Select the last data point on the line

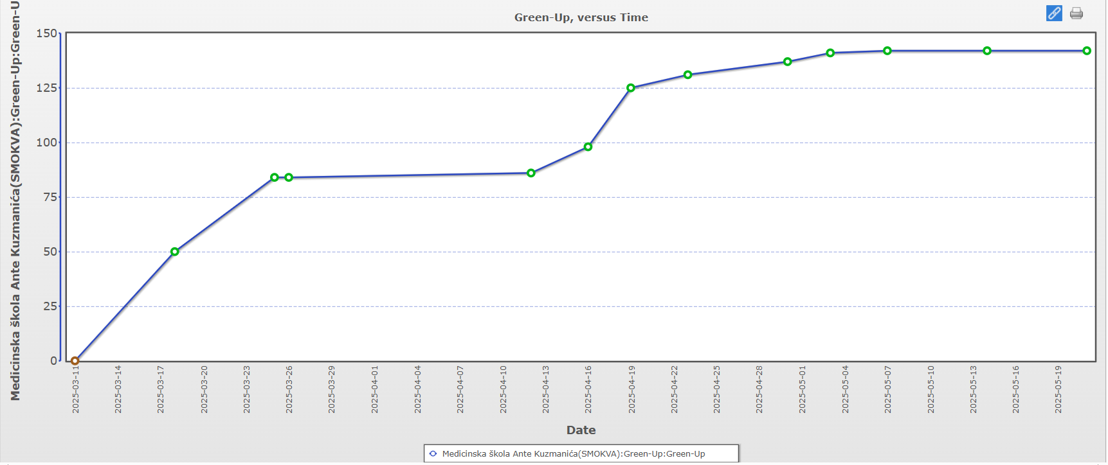[1087, 51]
